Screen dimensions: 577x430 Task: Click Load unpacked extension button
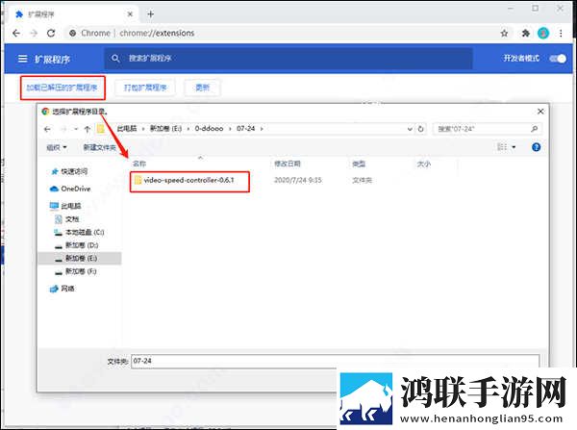[63, 88]
